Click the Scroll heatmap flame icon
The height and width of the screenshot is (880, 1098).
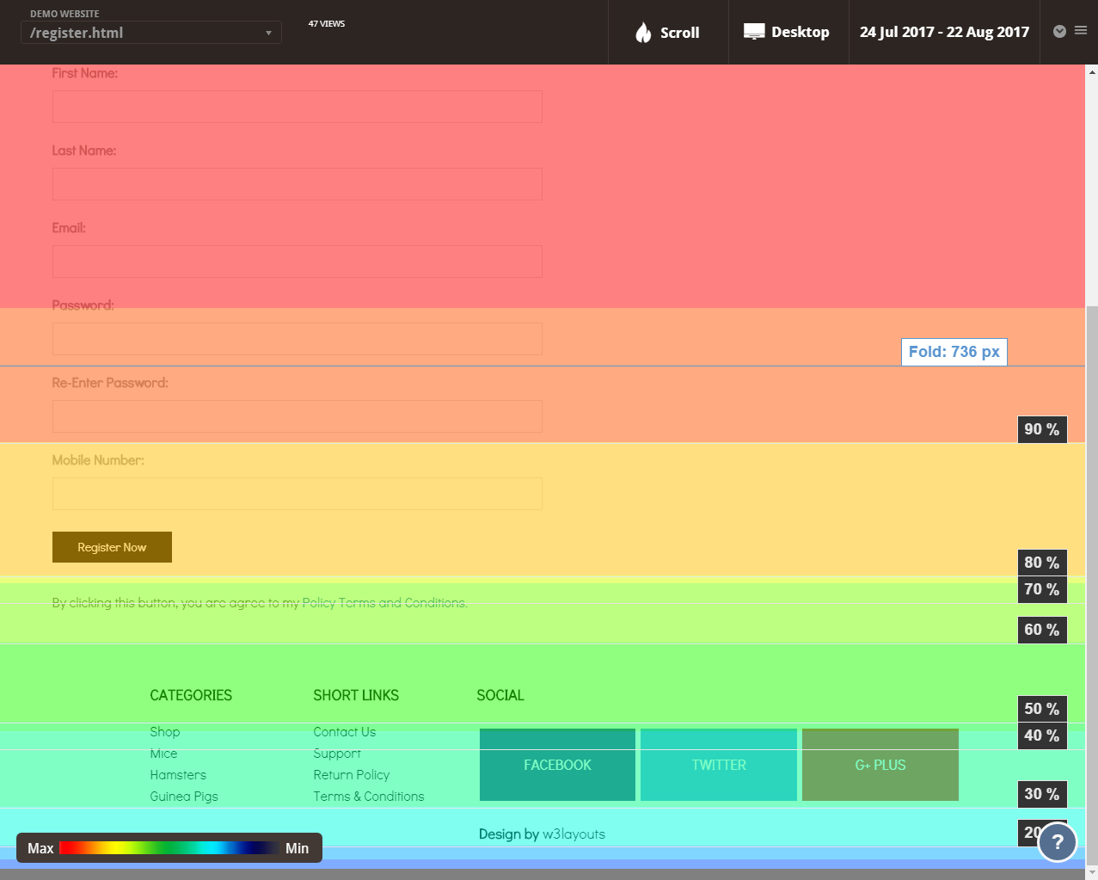(643, 33)
